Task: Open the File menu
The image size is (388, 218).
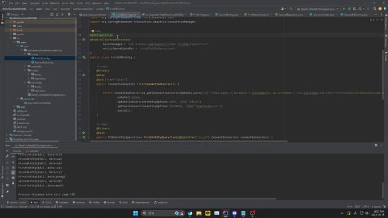Action: tap(11, 3)
